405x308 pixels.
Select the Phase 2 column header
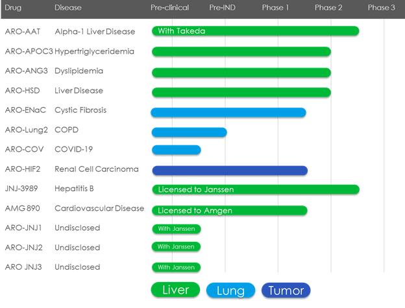pyautogui.click(x=328, y=8)
